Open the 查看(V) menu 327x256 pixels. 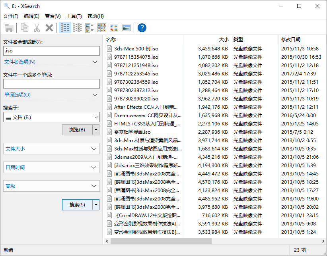(x=53, y=16)
